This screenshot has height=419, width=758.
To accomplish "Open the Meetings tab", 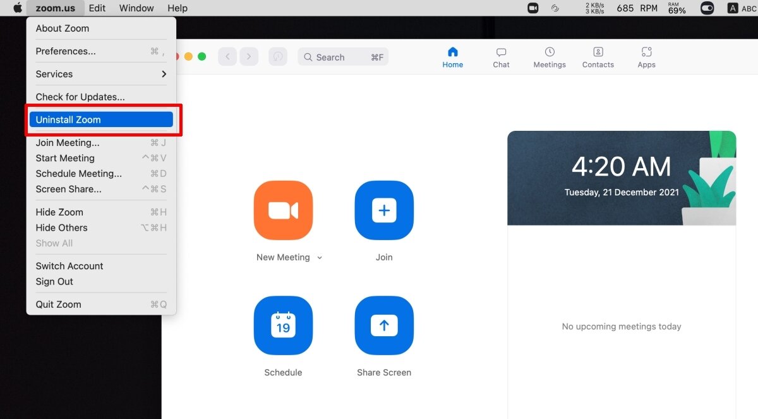I will click(550, 58).
